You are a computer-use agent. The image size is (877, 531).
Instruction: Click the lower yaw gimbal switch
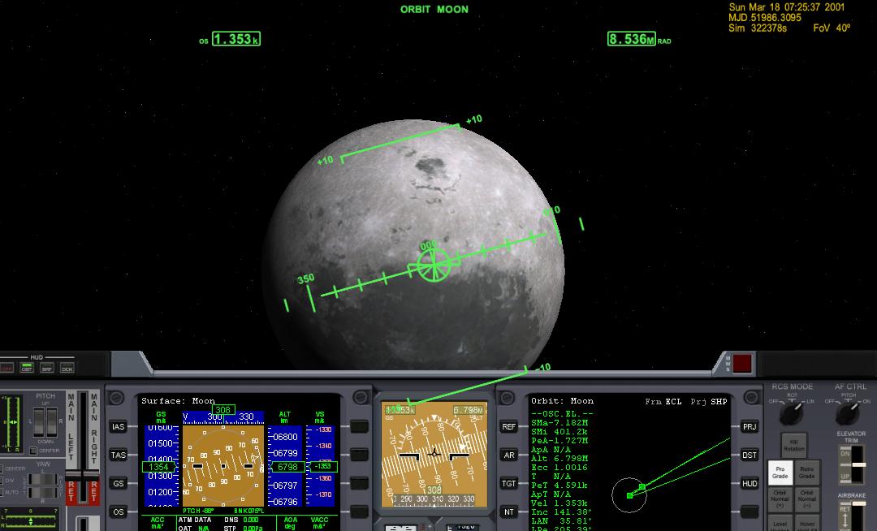(42, 492)
